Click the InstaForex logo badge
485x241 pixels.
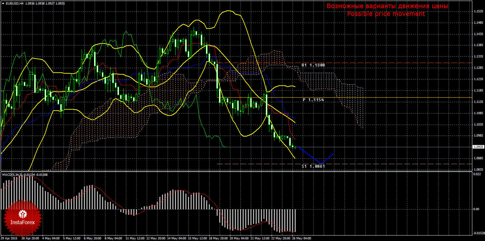[22, 217]
